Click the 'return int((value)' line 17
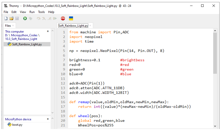 [134, 107]
